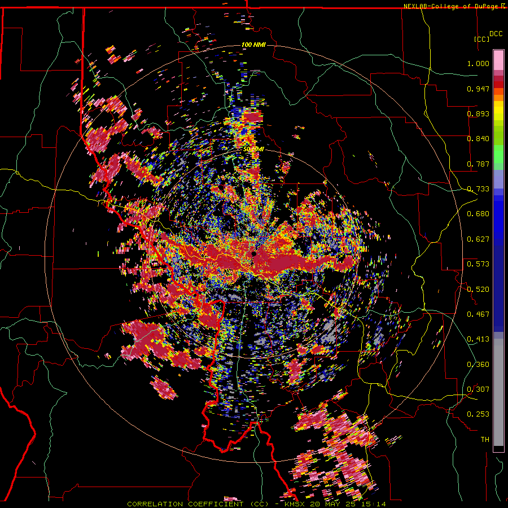Click the 0.680 color scale value
The image size is (508, 508).
pos(478,214)
